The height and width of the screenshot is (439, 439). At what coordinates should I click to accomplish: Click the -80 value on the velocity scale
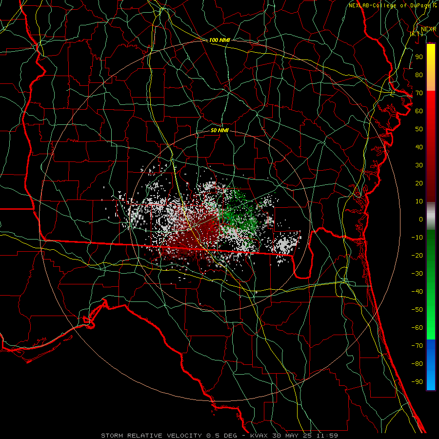[x=417, y=364]
